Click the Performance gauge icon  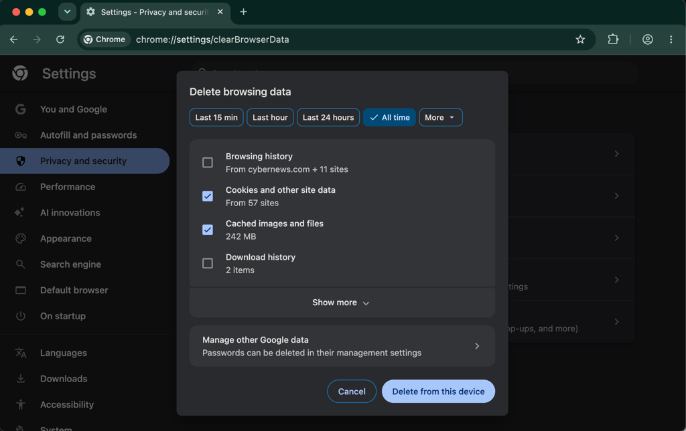click(21, 187)
